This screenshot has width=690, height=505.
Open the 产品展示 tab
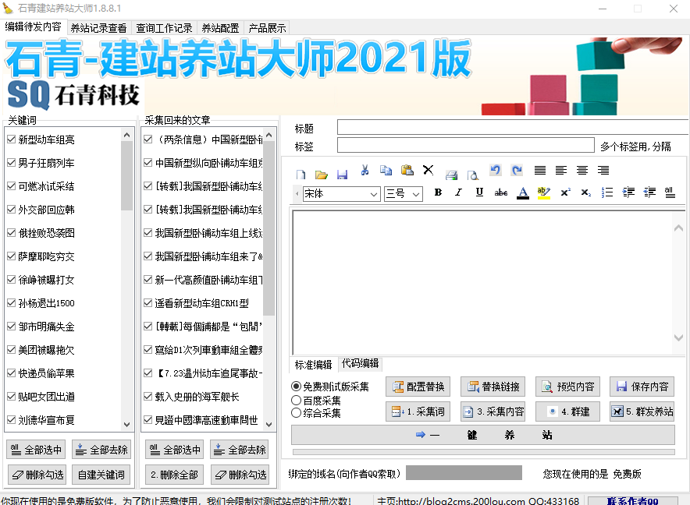pos(267,28)
